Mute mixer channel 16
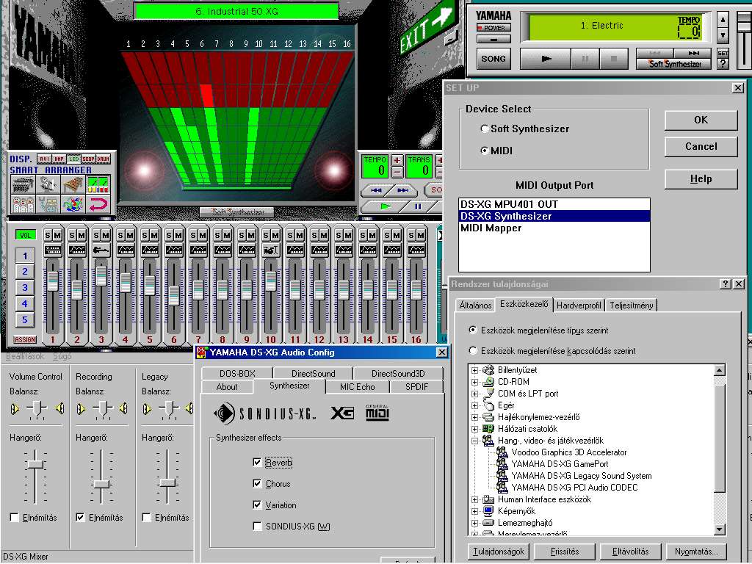Image resolution: width=752 pixels, height=564 pixels. coord(421,236)
